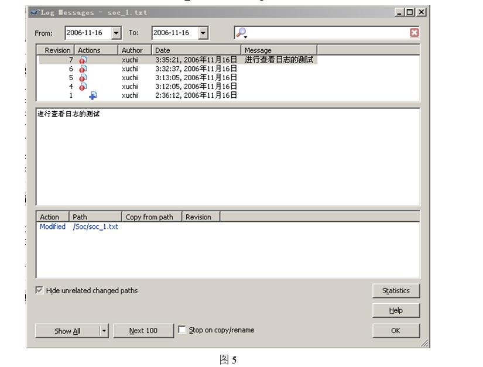Expand the Show All button dropdown arrow
483x367 pixels.
104,331
